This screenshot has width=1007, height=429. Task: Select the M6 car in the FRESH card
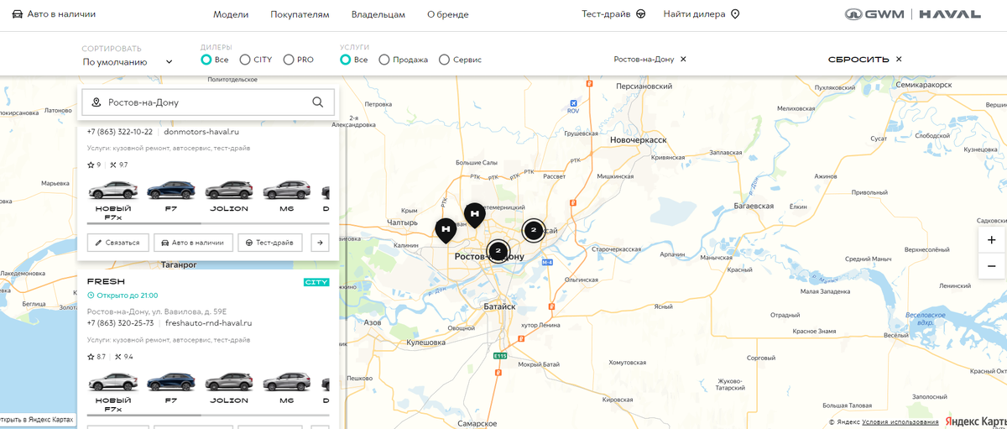(287, 387)
